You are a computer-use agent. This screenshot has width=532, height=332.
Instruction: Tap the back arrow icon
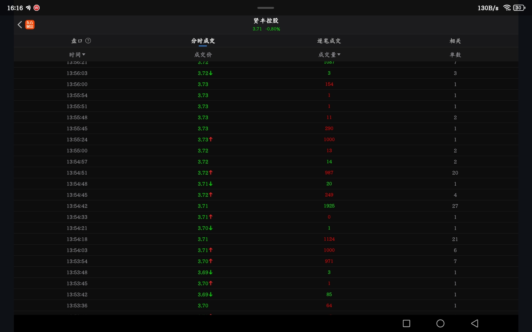(x=20, y=25)
